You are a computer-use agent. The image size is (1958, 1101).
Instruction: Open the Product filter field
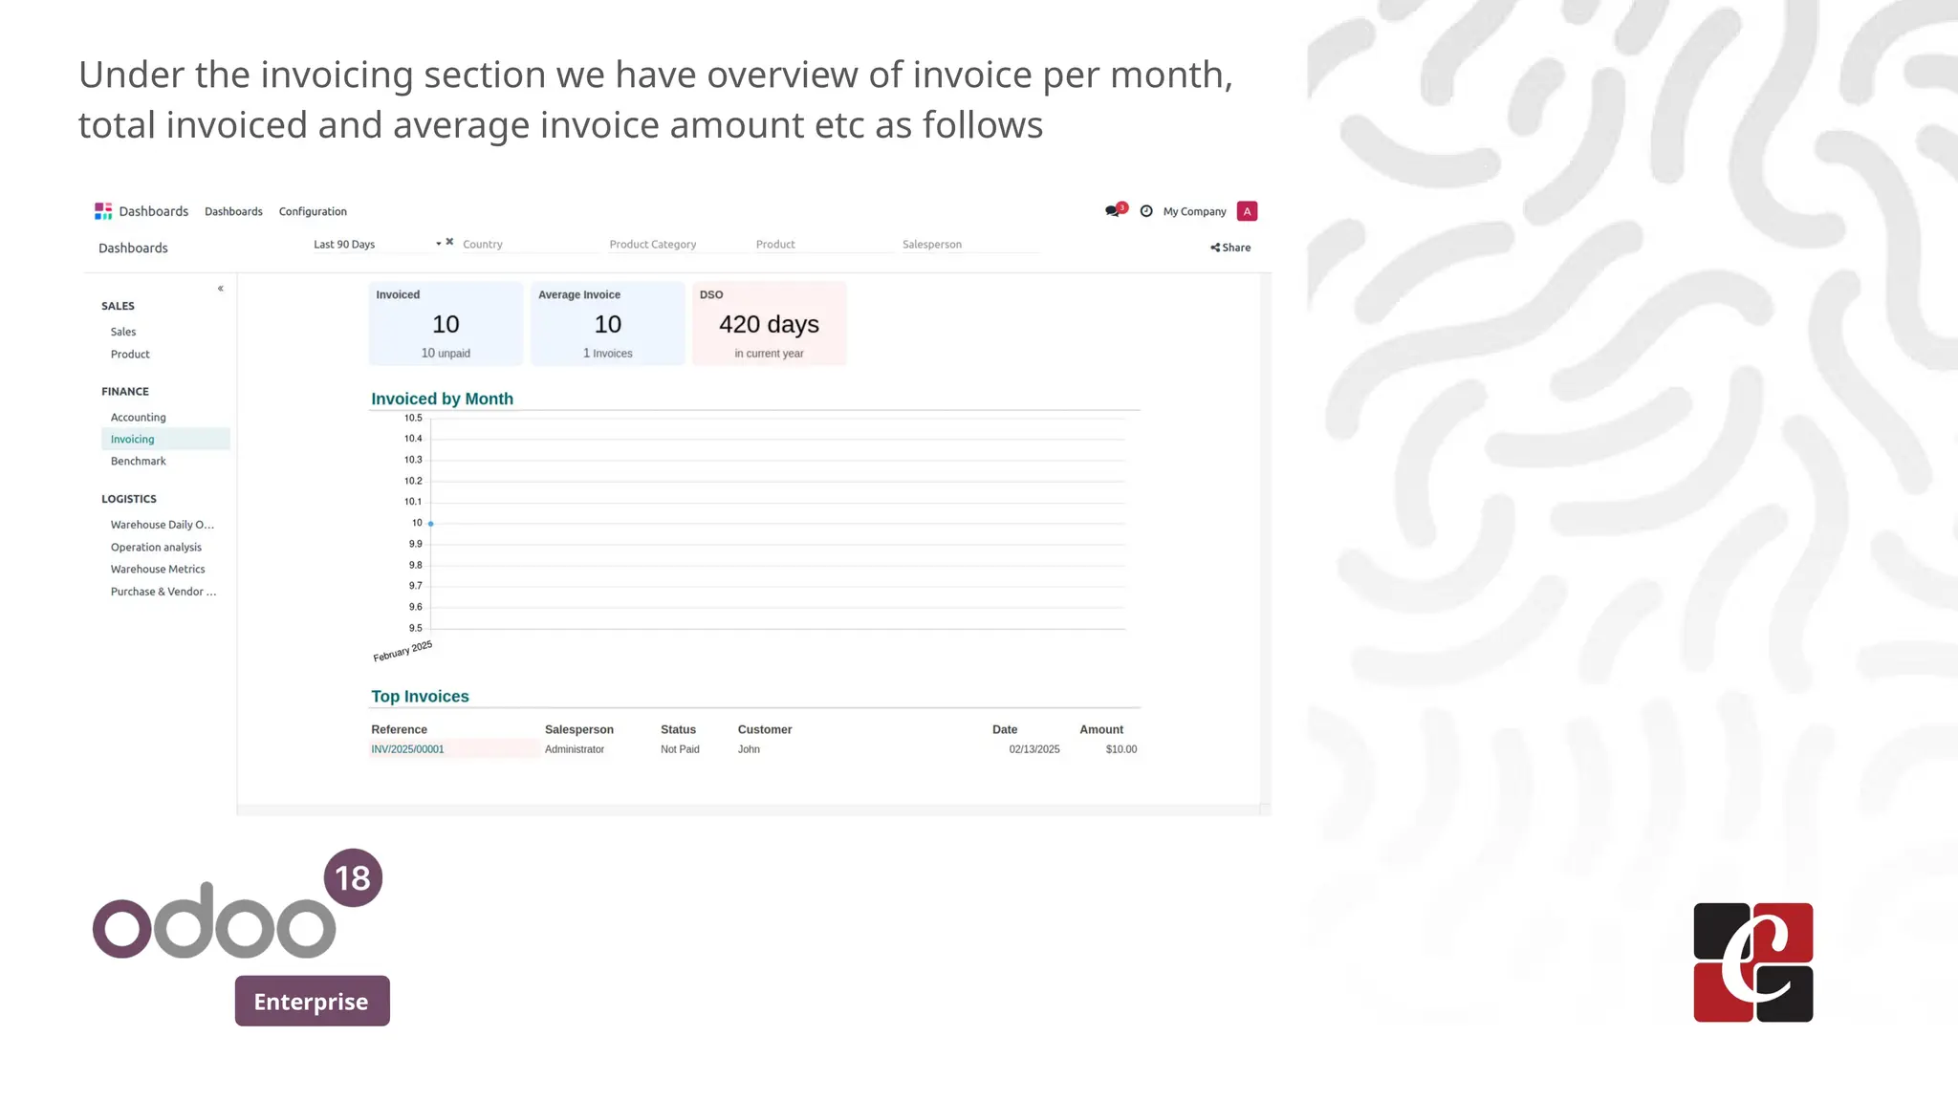[823, 245]
